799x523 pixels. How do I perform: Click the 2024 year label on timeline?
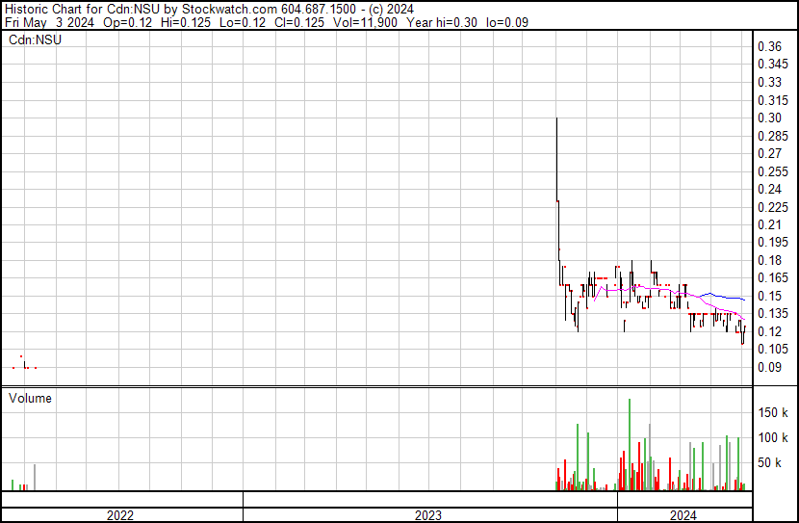[x=683, y=515]
